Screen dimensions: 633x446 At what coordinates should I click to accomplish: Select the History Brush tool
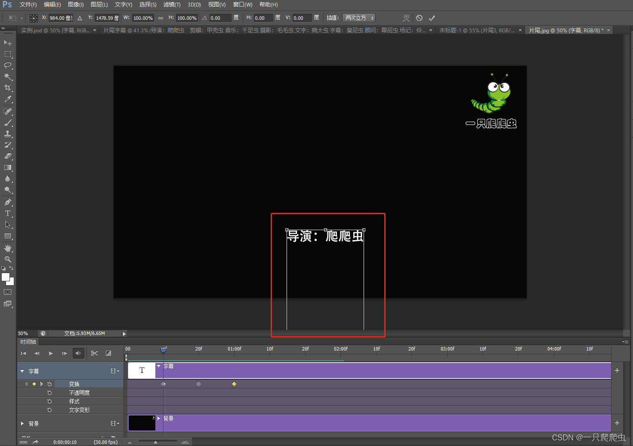point(8,145)
